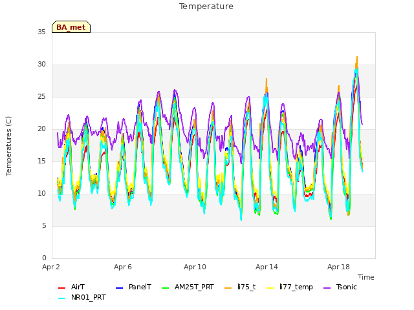
Task: Click the 15 y-axis tick label
Action: (41, 161)
